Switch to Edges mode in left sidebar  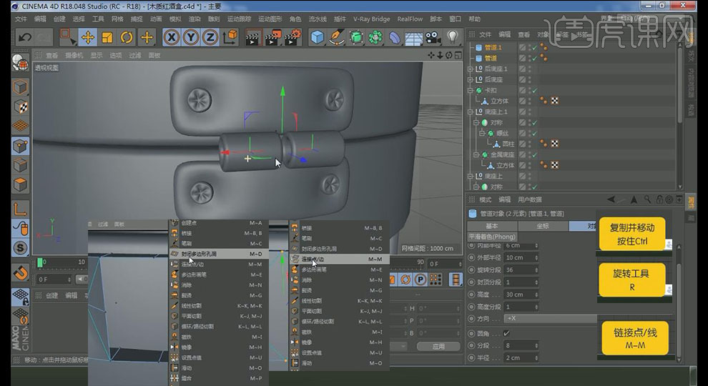(x=20, y=165)
